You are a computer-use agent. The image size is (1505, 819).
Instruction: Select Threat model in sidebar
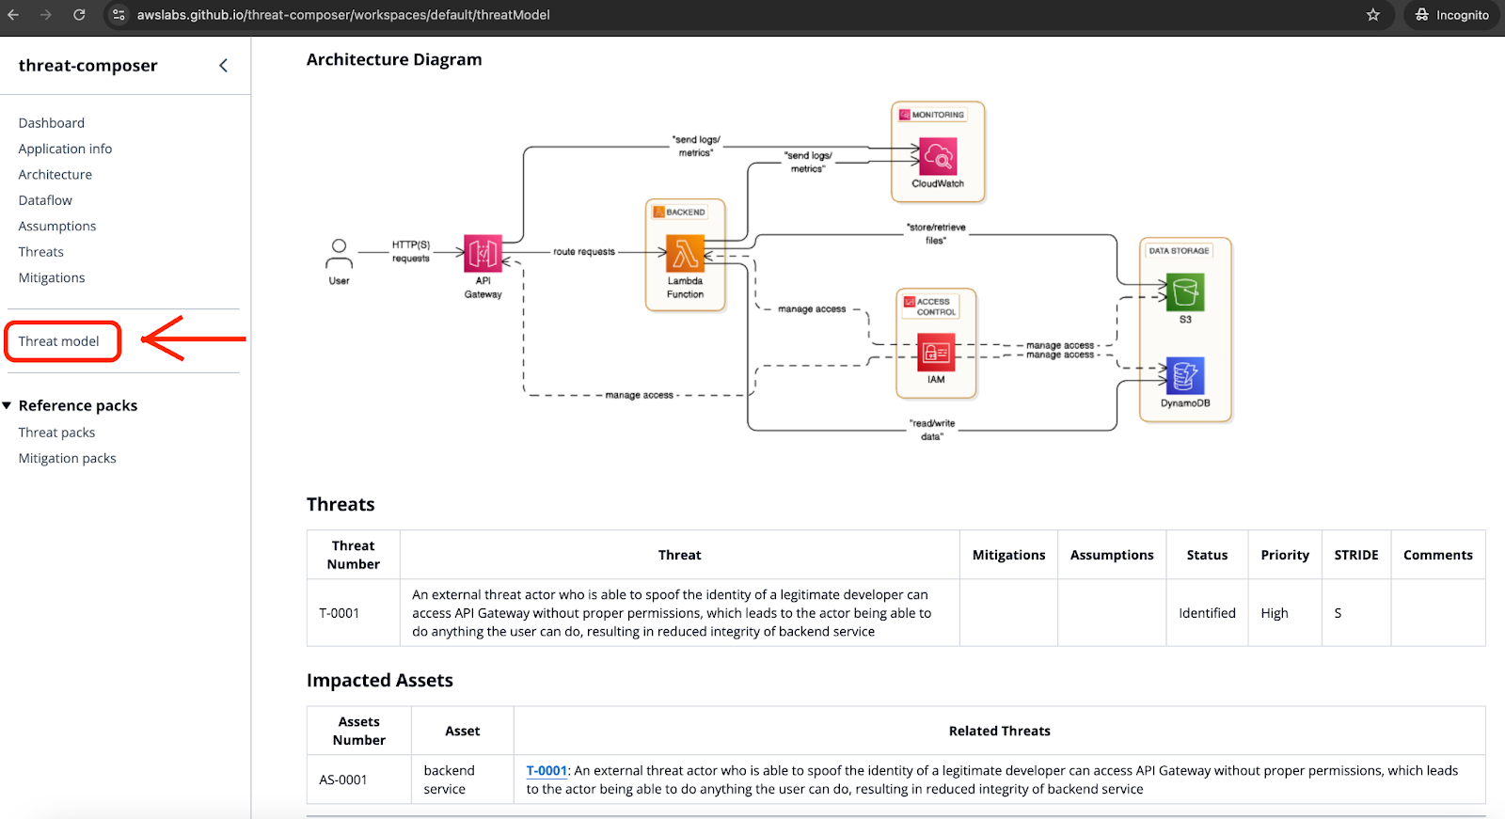pyautogui.click(x=58, y=341)
